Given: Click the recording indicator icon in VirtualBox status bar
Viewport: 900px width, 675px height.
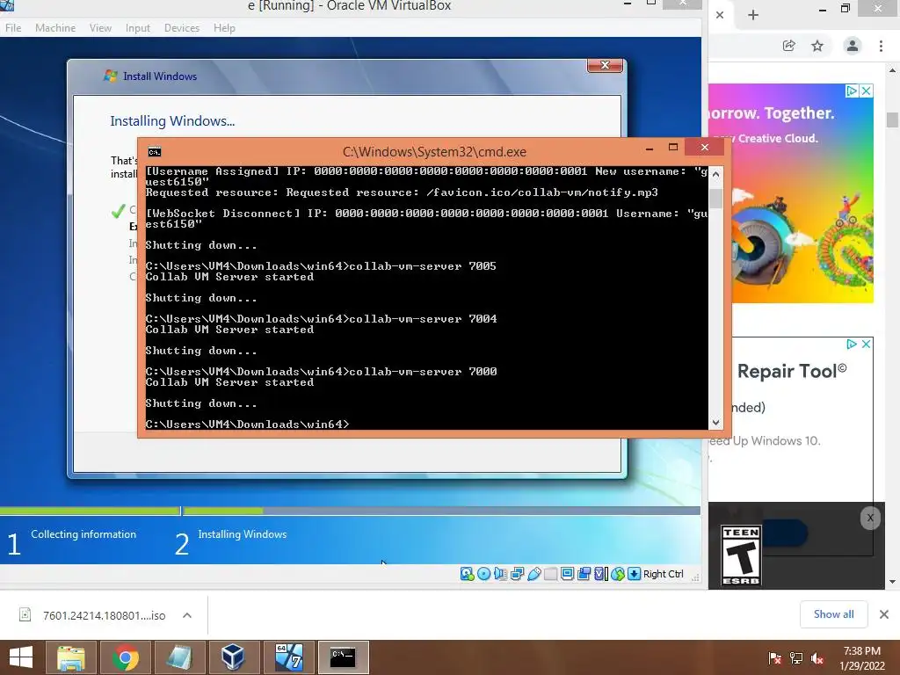Looking at the screenshot, I should pos(584,574).
